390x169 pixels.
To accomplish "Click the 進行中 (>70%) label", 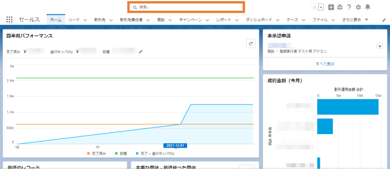I will pyautogui.click(x=61, y=52).
